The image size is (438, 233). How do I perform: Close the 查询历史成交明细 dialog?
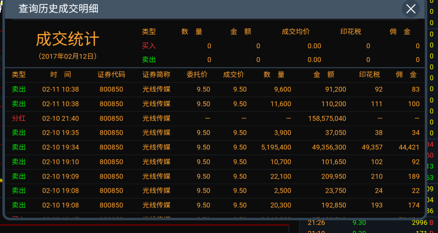click(x=411, y=9)
